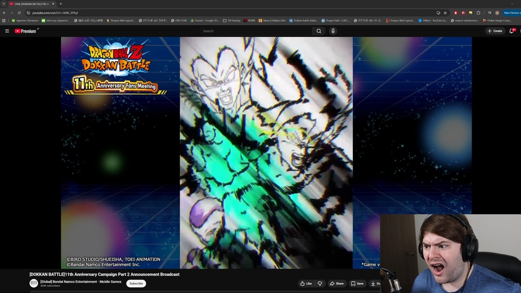The image size is (521, 293).
Task: Open media controls icon in toolbar
Action: (x=490, y=13)
